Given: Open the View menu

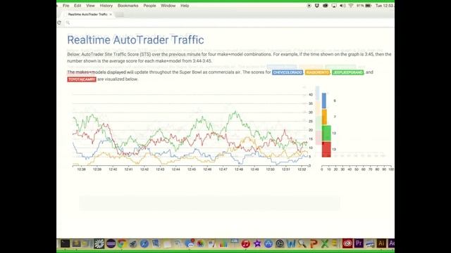Looking at the screenshot, I should coord(90,6).
